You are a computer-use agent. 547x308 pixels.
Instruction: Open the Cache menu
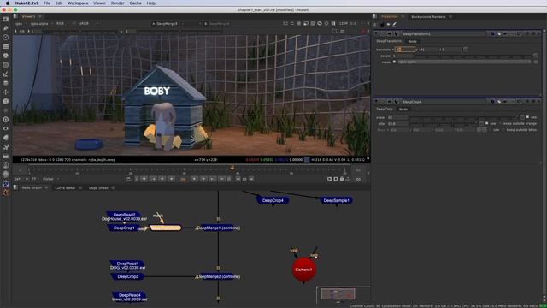pyautogui.click(x=135, y=3)
